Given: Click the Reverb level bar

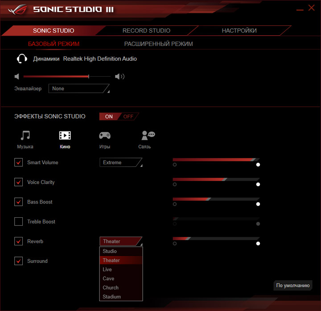Looking at the screenshot, I should pos(216,238).
